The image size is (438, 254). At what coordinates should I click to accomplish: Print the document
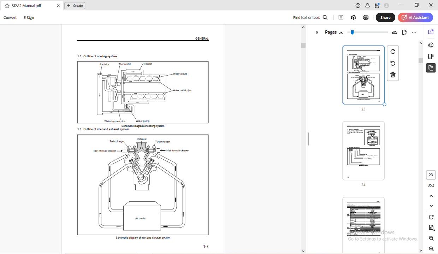click(x=366, y=17)
